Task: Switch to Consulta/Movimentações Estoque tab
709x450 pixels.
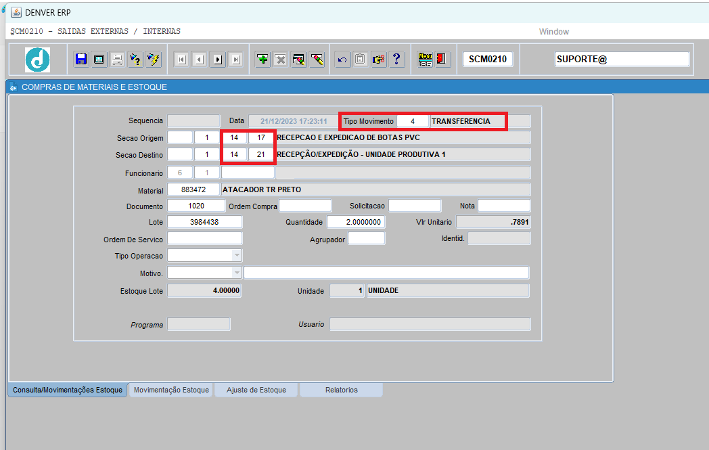Action: tap(68, 390)
